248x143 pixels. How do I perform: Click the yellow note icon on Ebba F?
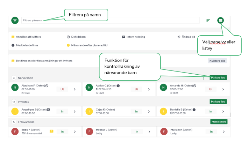click(x=51, y=131)
